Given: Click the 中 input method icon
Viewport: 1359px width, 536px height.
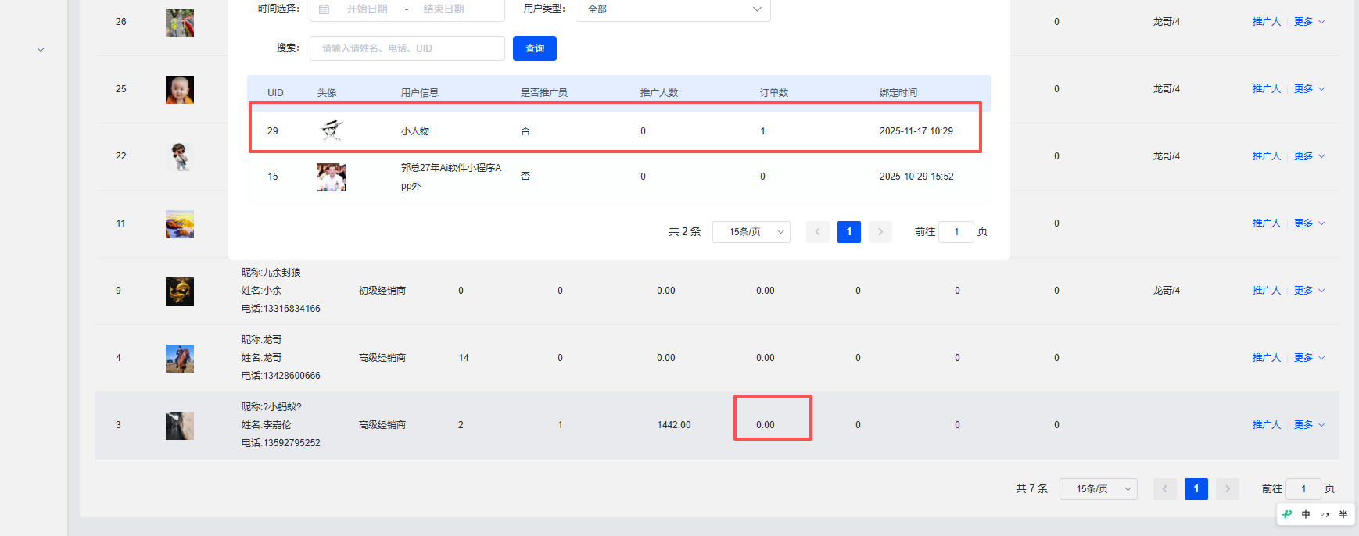Looking at the screenshot, I should [1306, 514].
